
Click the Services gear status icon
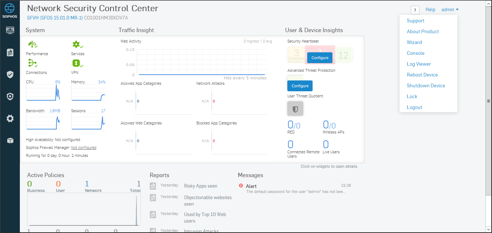[x=77, y=45]
